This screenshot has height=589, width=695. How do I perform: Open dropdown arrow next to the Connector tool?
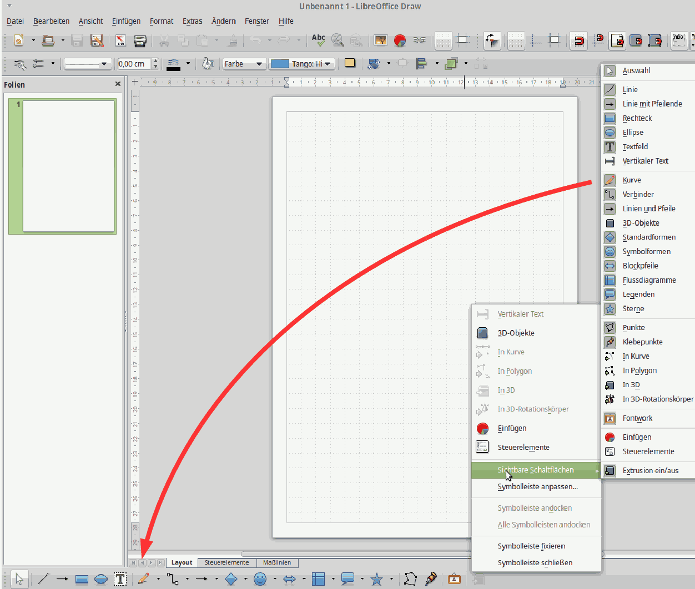tap(187, 579)
